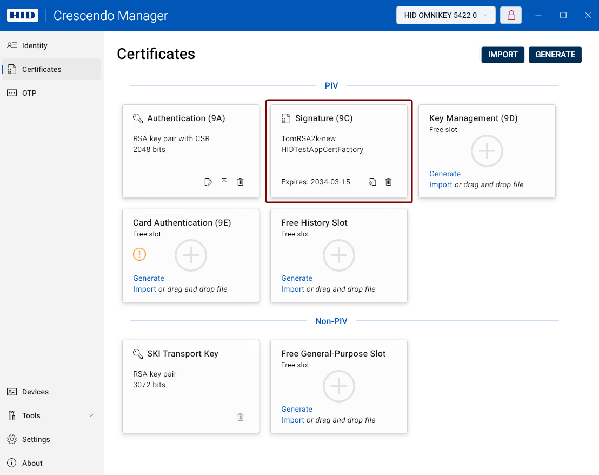Click the "Card Authentication (9E)" card title
This screenshot has width=599, height=475.
(182, 223)
